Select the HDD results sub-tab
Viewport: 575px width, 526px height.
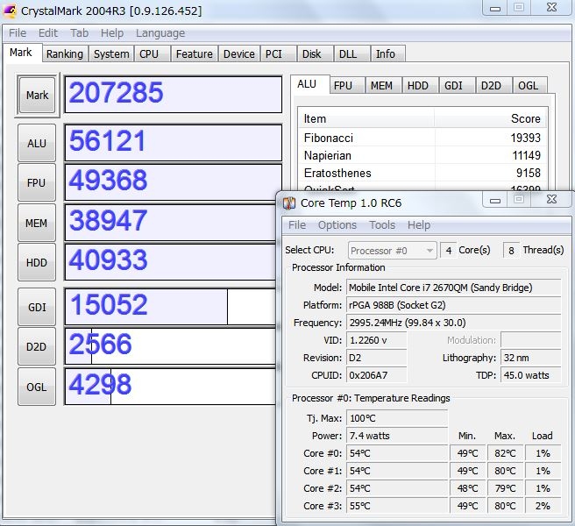click(419, 85)
